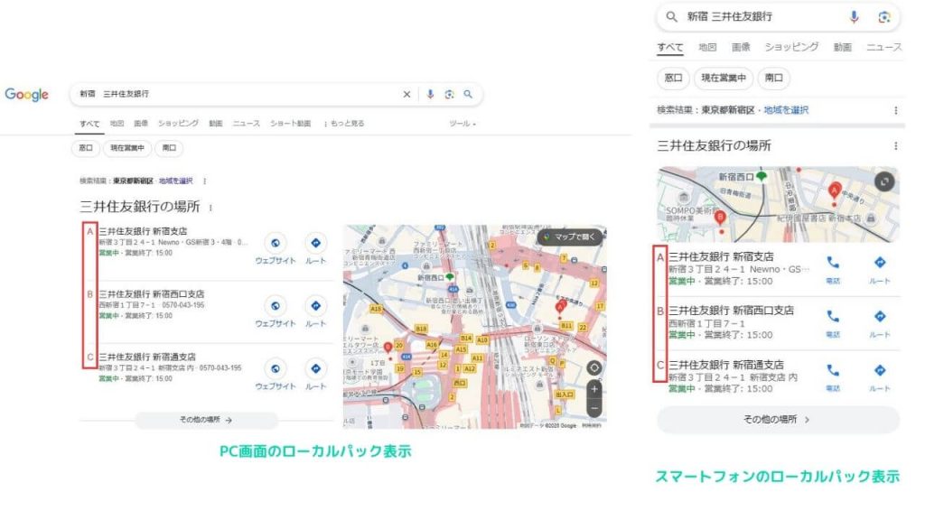Switch to 画像 tab on smartphone view
The image size is (925, 520).
coord(741,47)
